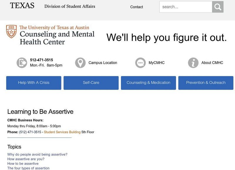This screenshot has height=170, width=235.
Task: Click inside the search input field
Action: [185, 7]
